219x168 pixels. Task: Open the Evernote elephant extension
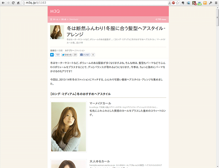click(x=183, y=3)
